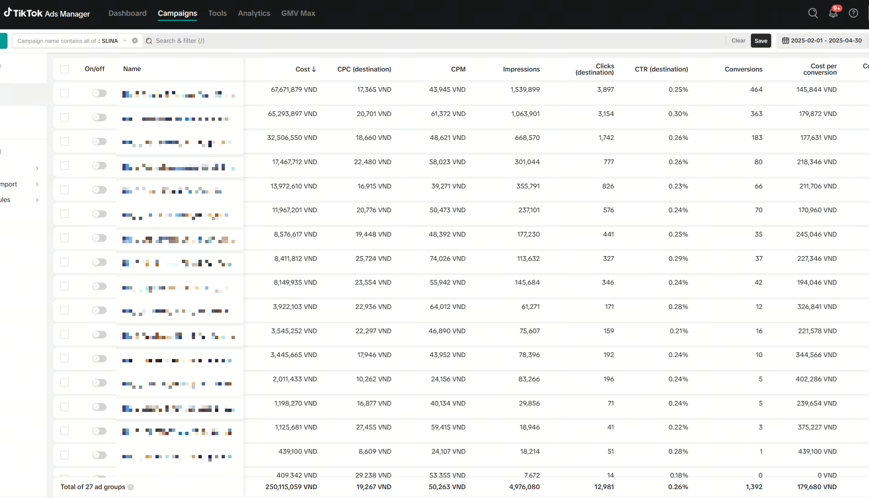Click the Save button
This screenshot has width=869, height=498.
(761, 41)
